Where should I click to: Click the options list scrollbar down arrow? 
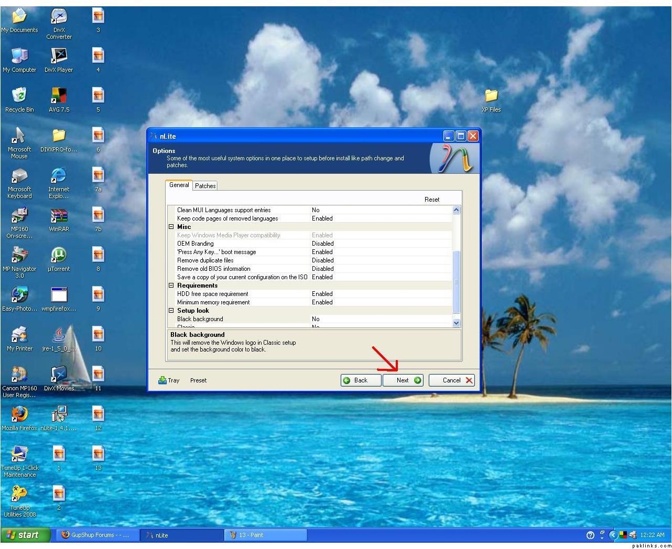[x=456, y=323]
